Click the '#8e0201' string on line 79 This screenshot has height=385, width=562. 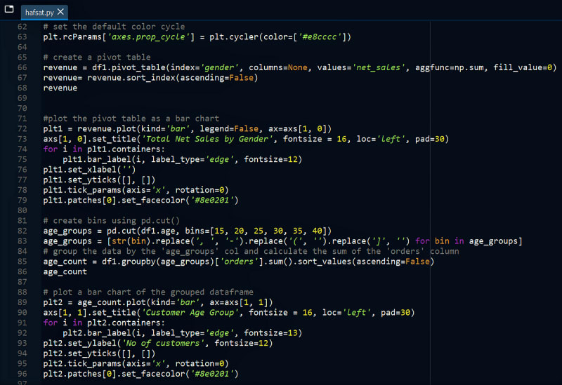(214, 200)
